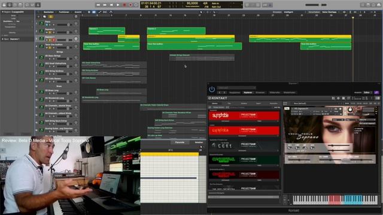This screenshot has height=215, width=383.
Task: Adjust the master volume slider in control bar
Action: pos(316,5)
